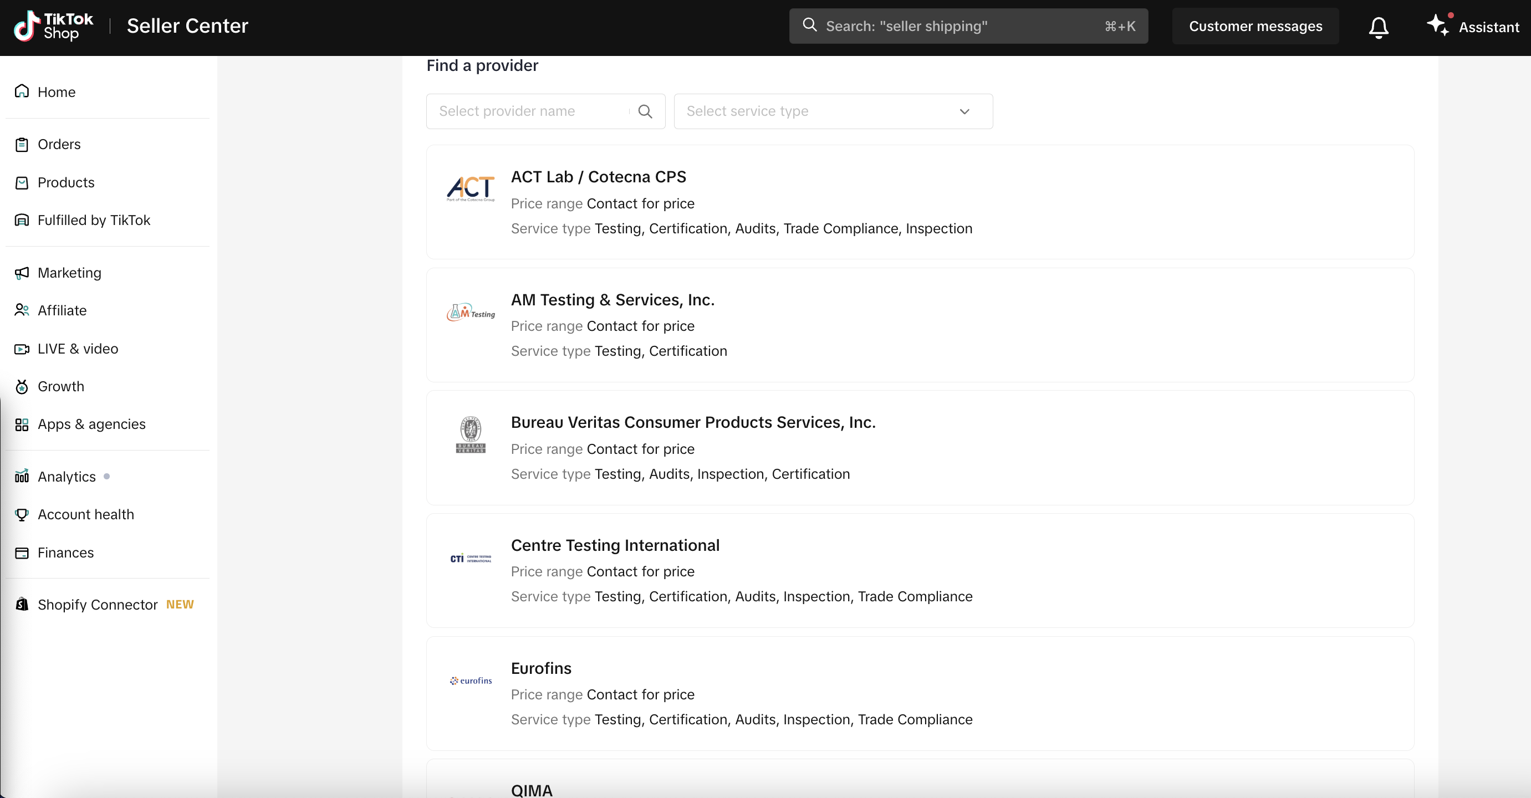The height and width of the screenshot is (798, 1531).
Task: Click the Shopify Connector bag icon
Action: pyautogui.click(x=22, y=604)
